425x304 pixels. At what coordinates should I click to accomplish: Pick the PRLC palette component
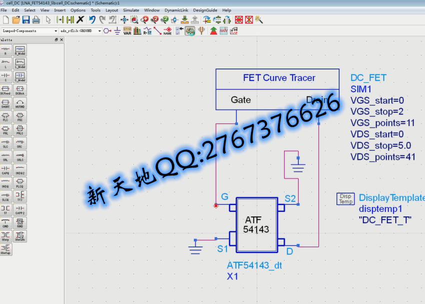20,130
